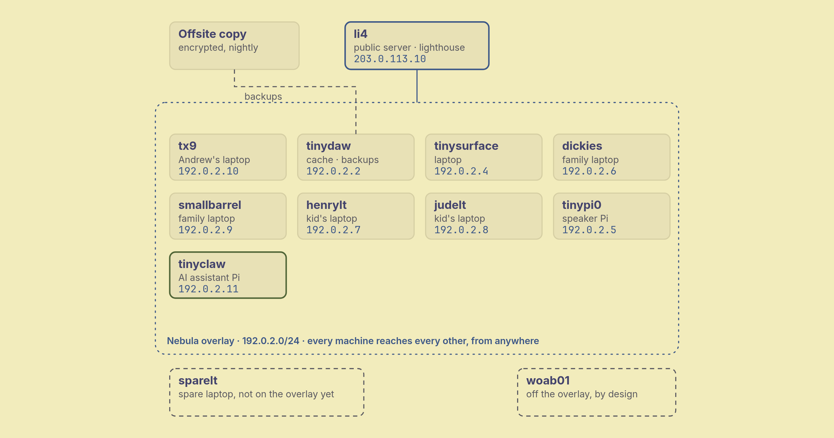
Task: Click the li4 public server node
Action: [x=417, y=46]
